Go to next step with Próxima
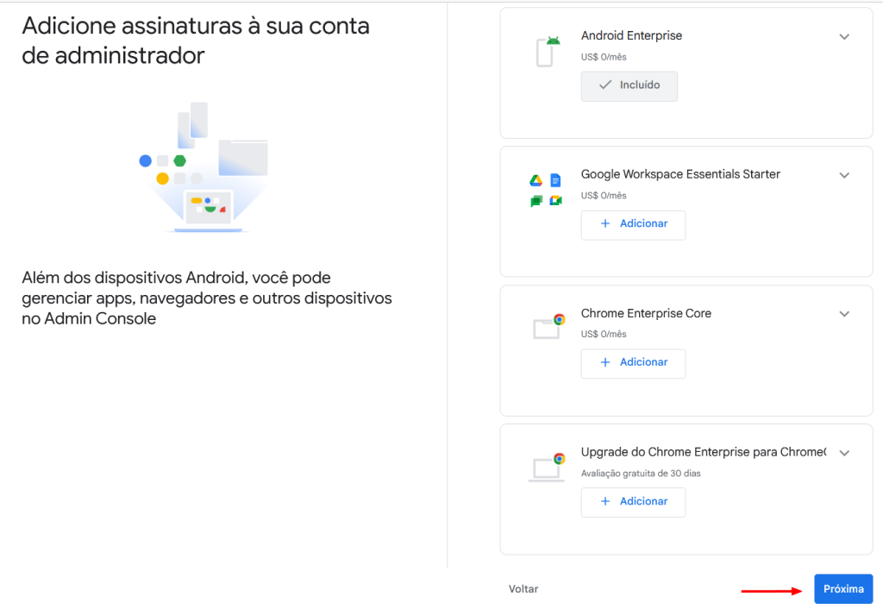883x615 pixels. pyautogui.click(x=843, y=588)
